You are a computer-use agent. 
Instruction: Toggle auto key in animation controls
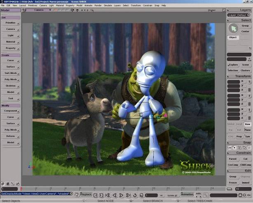click(x=198, y=194)
